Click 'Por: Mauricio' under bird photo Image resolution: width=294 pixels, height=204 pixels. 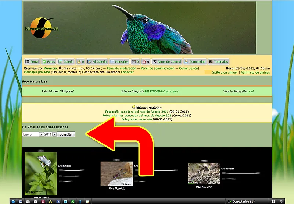click(x=204, y=187)
